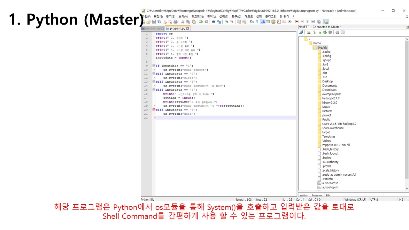Zoom in with the magnifier plus icon
This screenshot has width=409, height=230.
[226, 22]
